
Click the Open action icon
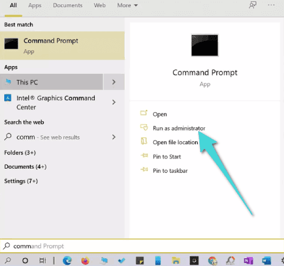click(x=144, y=113)
